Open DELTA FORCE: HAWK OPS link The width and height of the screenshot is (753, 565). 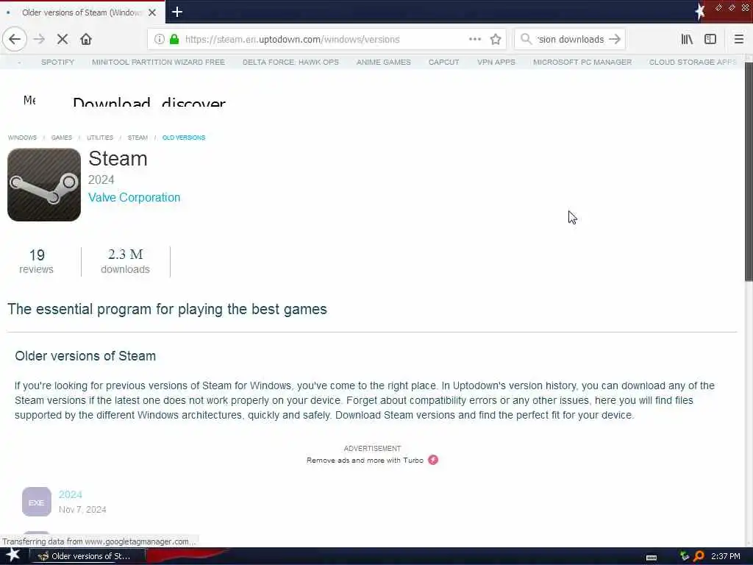[290, 62]
